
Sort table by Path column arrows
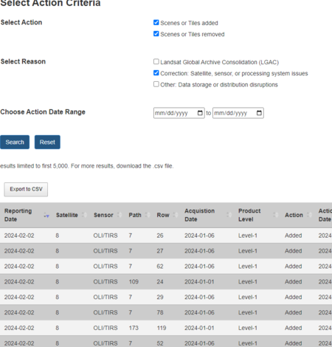(148, 215)
